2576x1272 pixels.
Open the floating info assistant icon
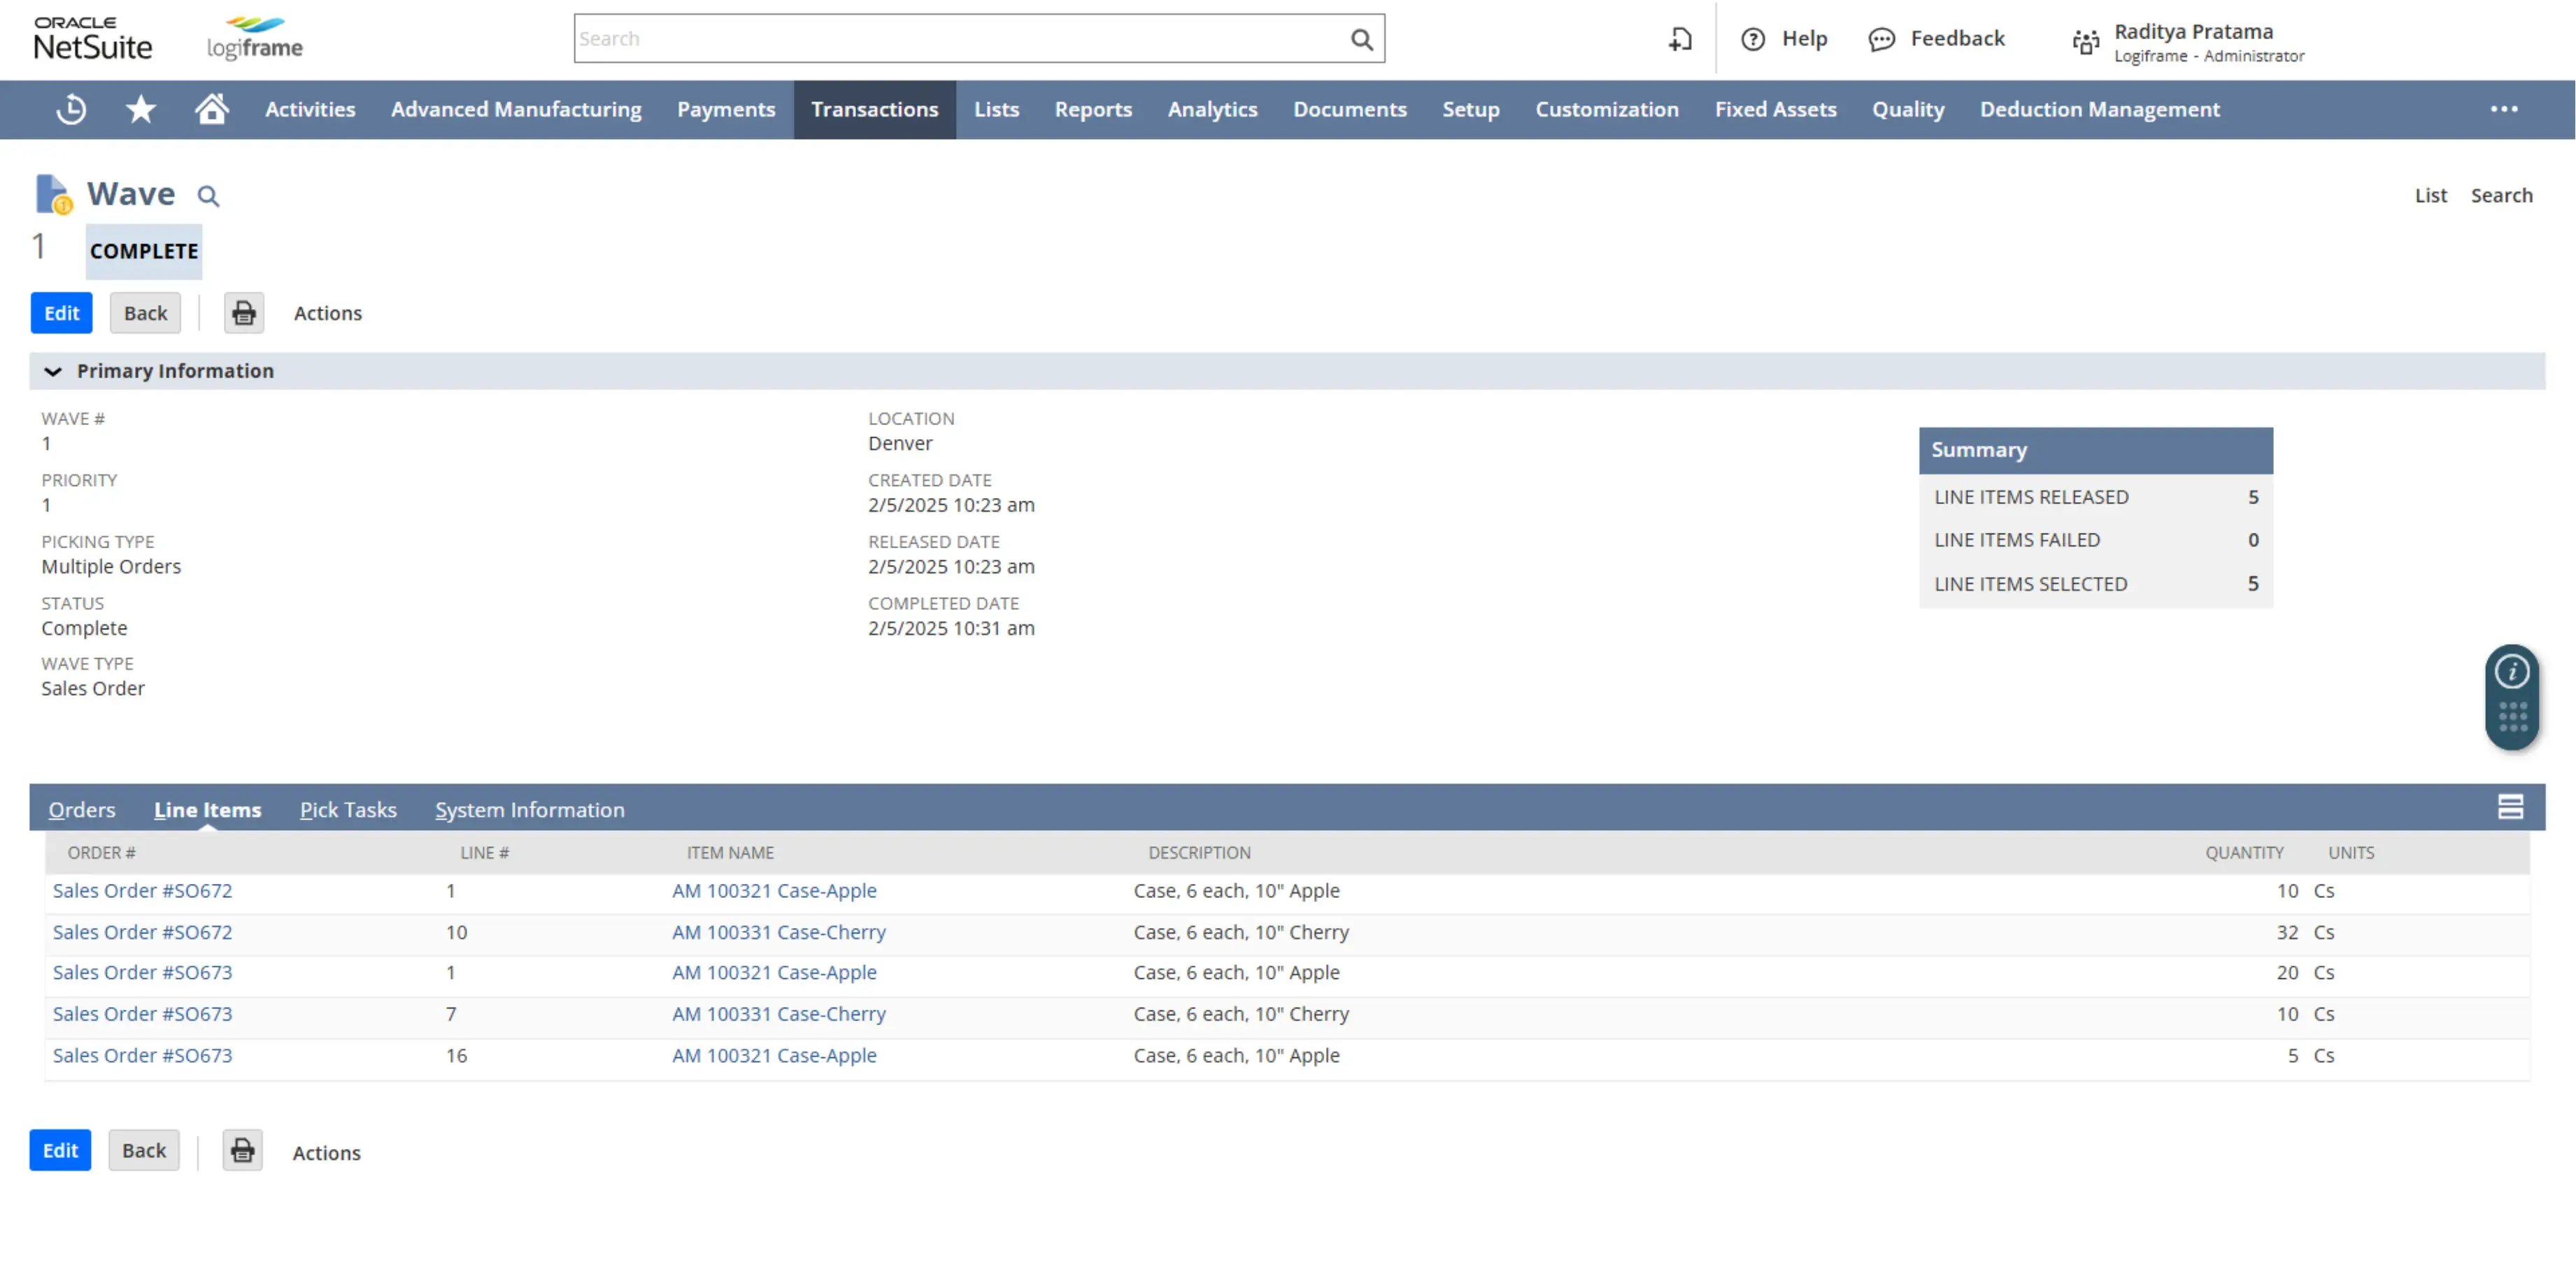pyautogui.click(x=2513, y=671)
